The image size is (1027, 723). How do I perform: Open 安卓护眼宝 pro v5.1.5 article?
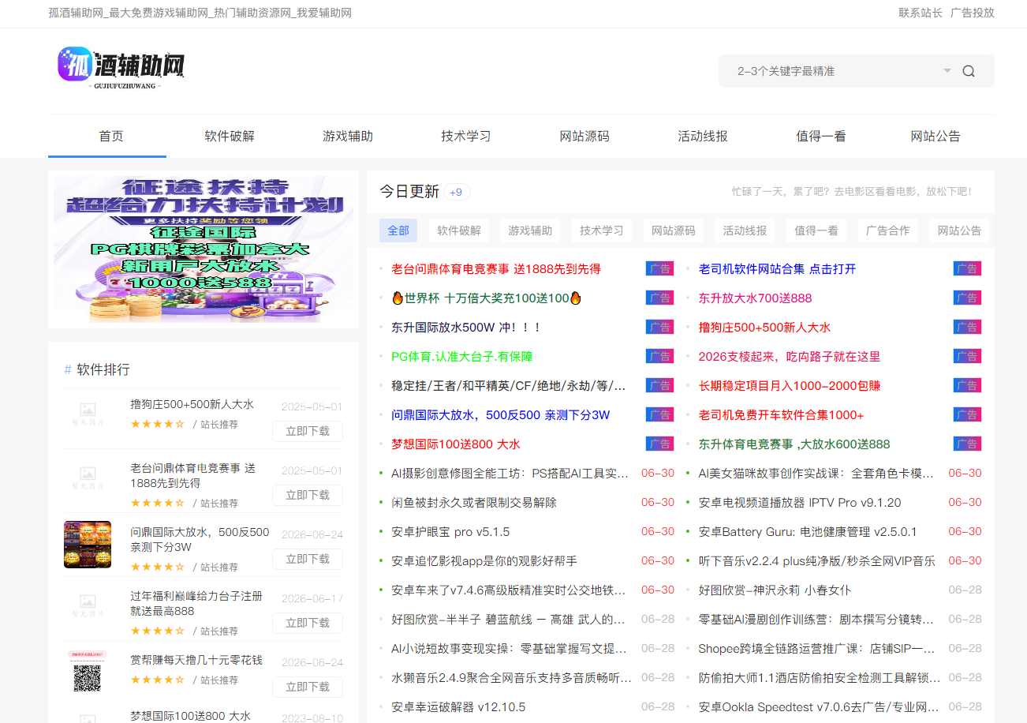click(450, 531)
